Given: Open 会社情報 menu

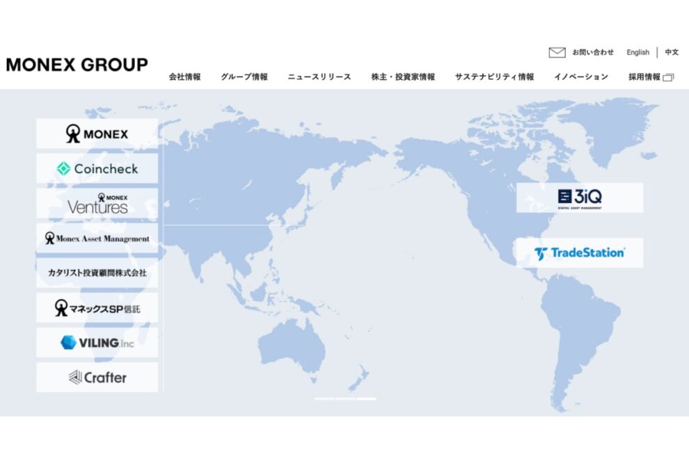Looking at the screenshot, I should coord(185,77).
